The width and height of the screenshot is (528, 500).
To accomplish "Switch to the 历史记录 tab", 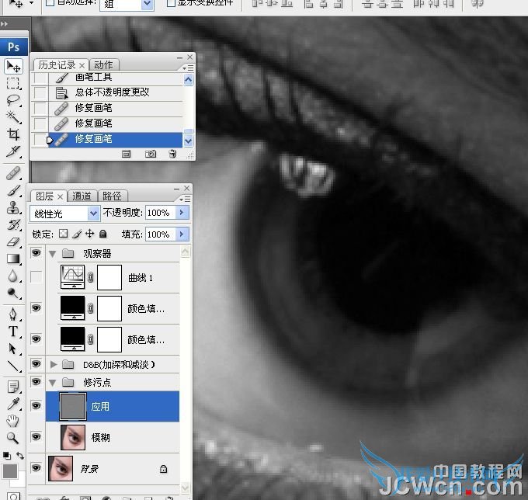I will pyautogui.click(x=57, y=64).
